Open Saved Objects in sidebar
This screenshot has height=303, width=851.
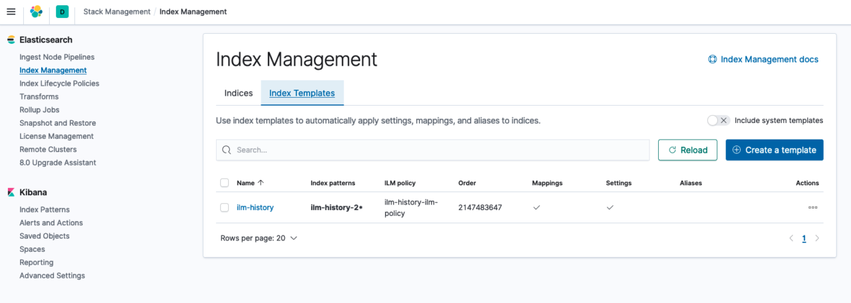click(45, 237)
